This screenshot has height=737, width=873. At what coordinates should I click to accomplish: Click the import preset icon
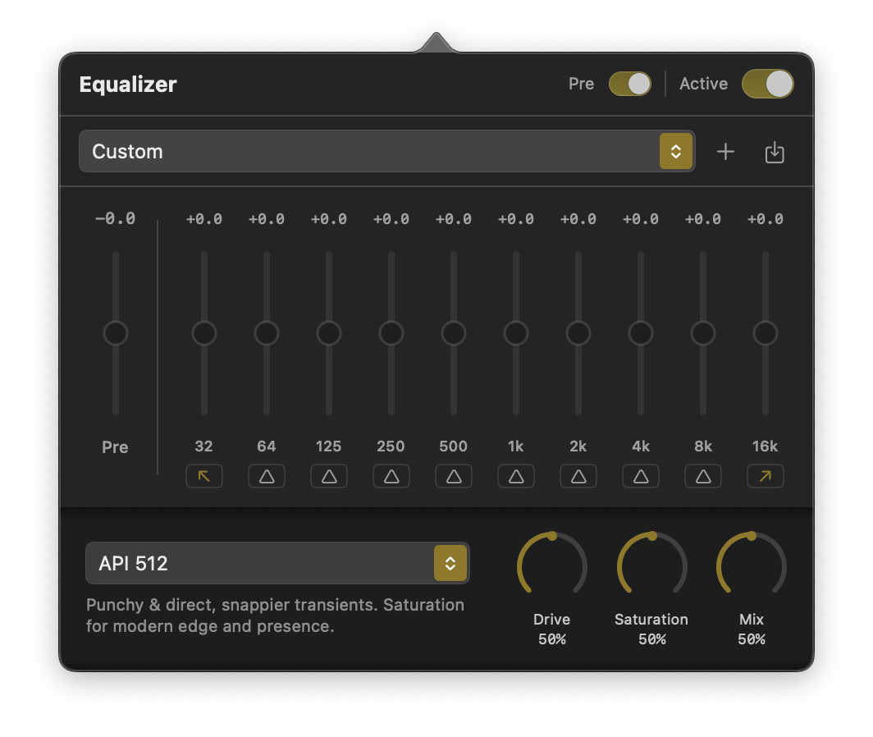pos(775,152)
